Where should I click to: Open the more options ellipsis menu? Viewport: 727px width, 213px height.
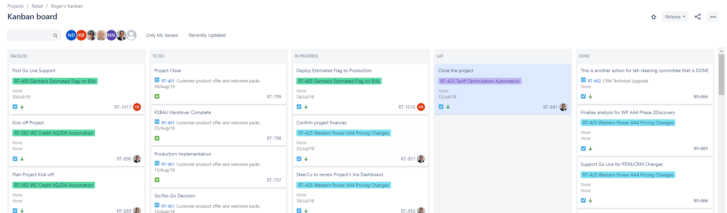[x=713, y=17]
